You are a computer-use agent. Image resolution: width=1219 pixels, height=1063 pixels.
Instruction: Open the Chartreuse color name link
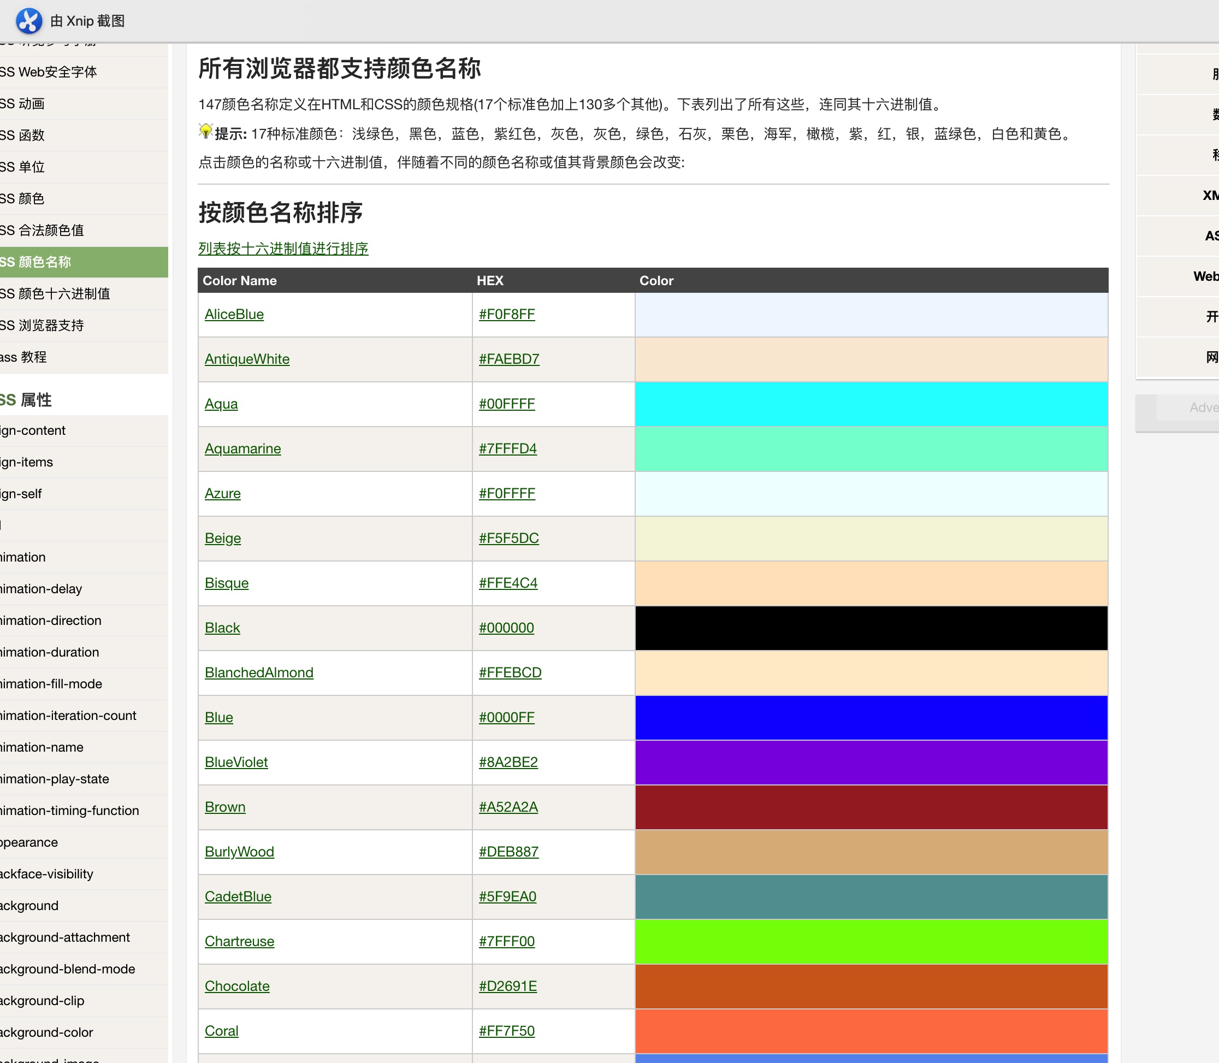(x=239, y=941)
